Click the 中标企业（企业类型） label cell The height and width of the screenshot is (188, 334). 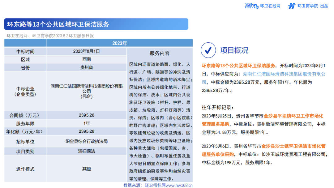pos(25,91)
